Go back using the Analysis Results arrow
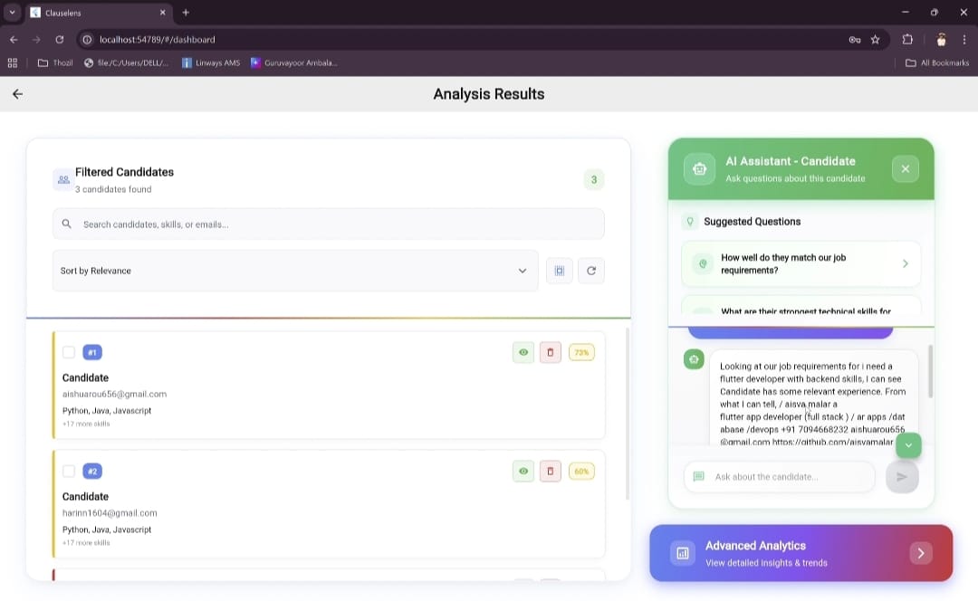Image resolution: width=978 pixels, height=601 pixels. pyautogui.click(x=17, y=94)
